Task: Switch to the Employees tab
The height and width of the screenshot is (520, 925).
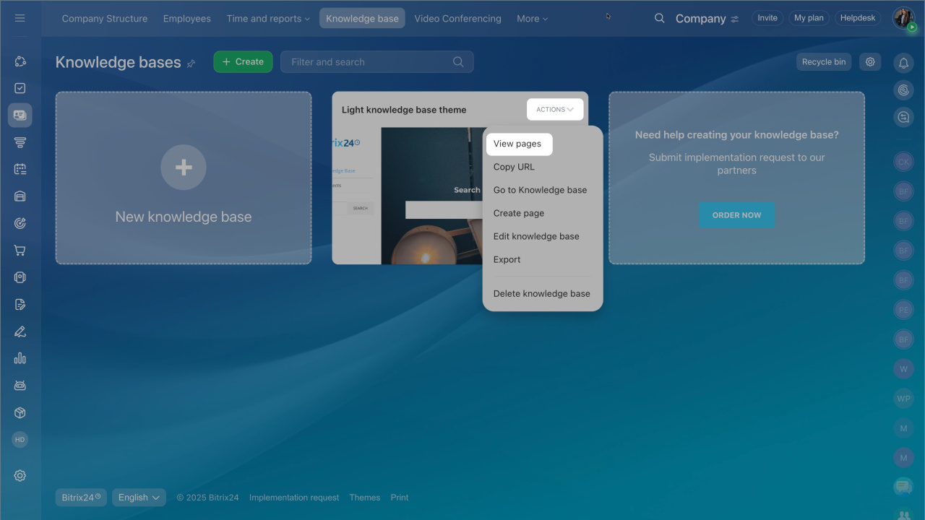Action: tap(186, 19)
